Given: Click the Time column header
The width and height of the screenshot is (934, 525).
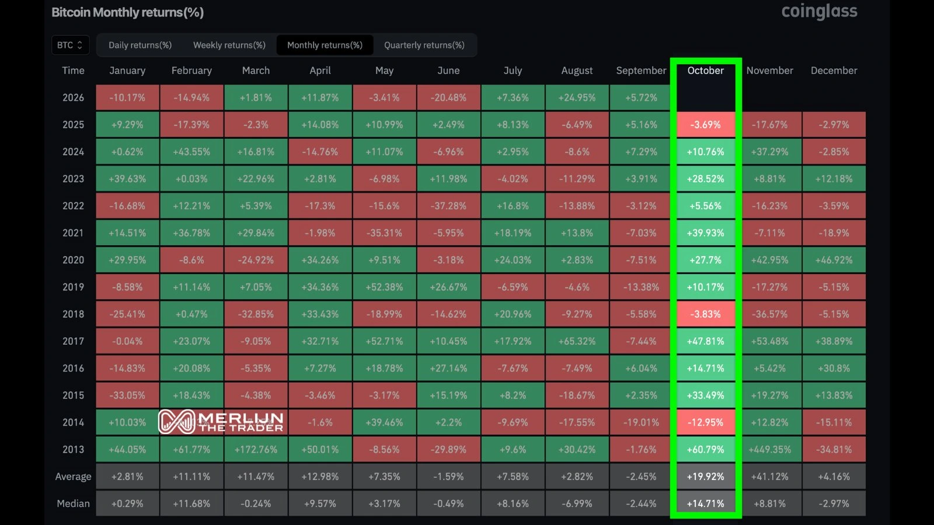Looking at the screenshot, I should click(x=74, y=71).
